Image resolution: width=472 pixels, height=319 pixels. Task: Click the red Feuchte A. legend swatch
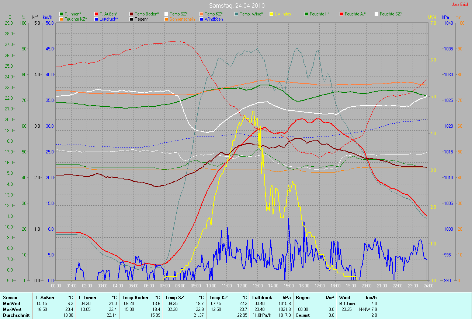[x=341, y=14]
